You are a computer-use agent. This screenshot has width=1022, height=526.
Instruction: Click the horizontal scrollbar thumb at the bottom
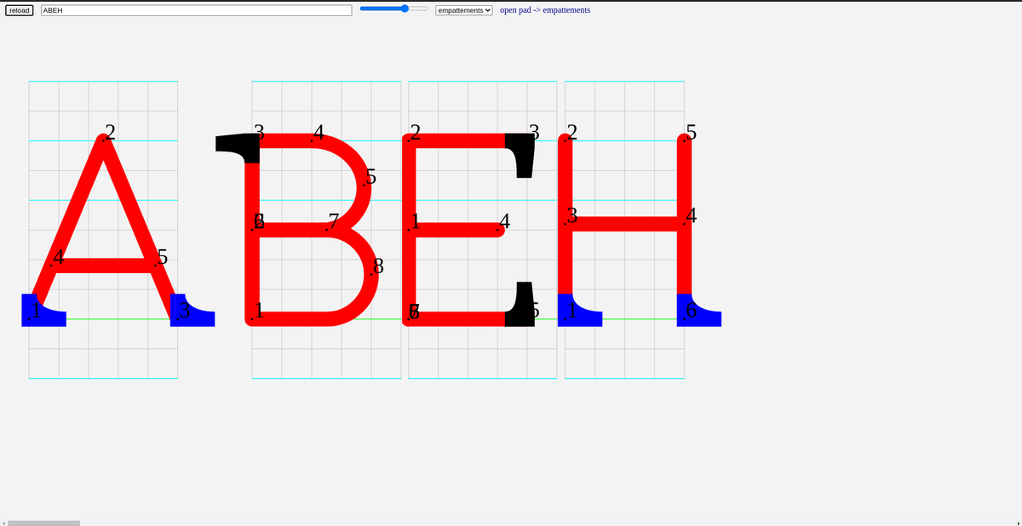click(43, 523)
